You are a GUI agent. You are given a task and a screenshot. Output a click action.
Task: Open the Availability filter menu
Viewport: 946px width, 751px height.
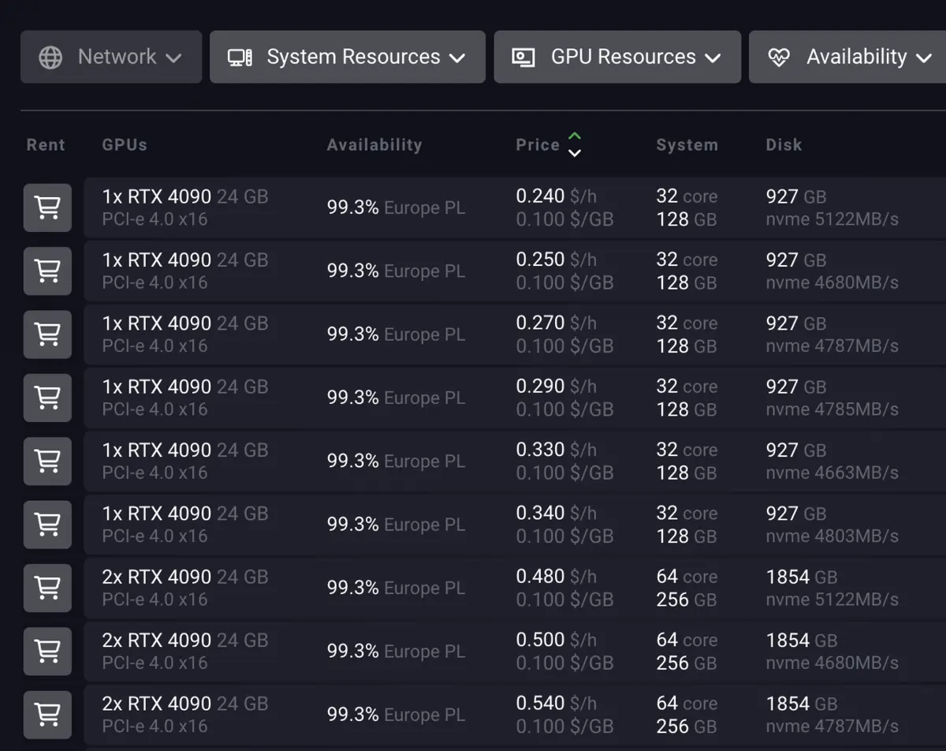click(855, 56)
